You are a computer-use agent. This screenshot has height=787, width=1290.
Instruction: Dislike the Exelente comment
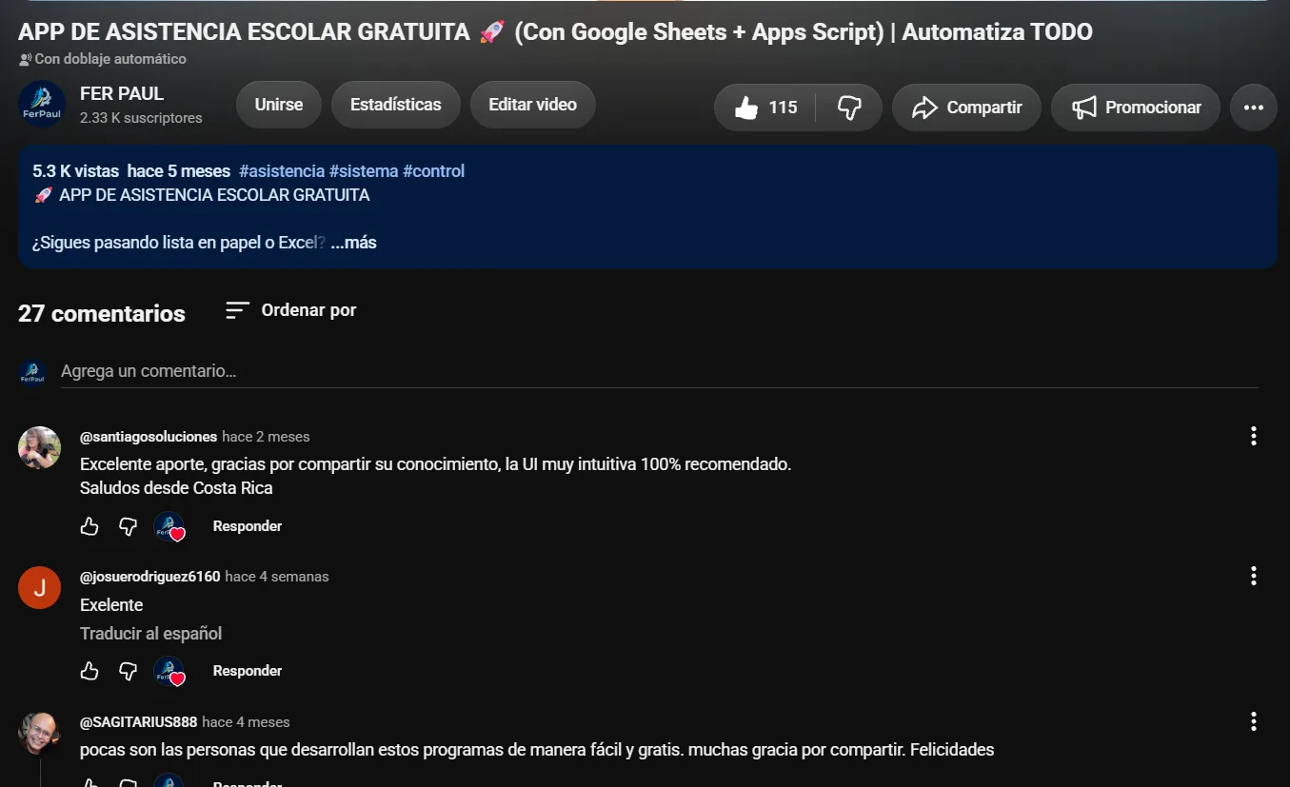point(128,671)
